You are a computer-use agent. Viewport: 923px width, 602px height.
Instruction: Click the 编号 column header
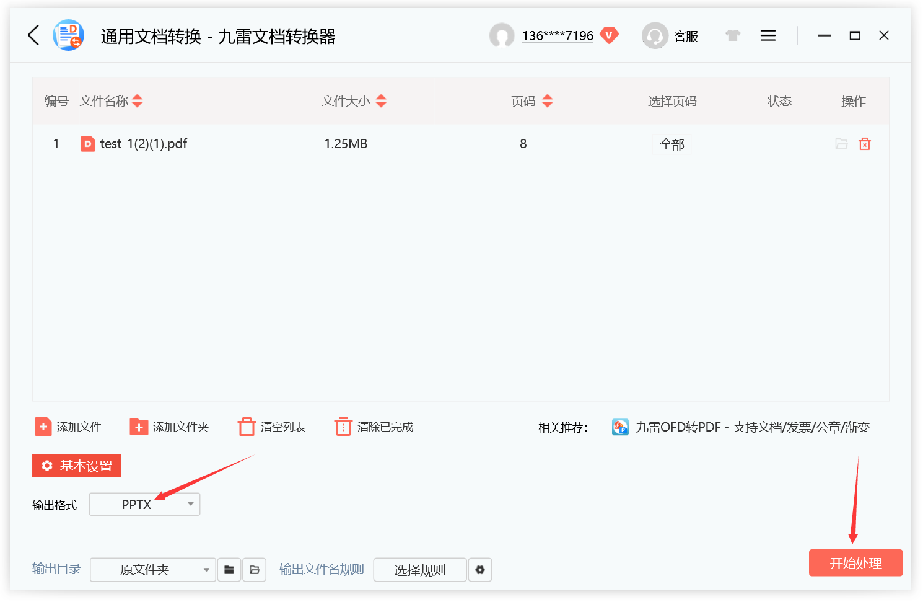coord(56,101)
